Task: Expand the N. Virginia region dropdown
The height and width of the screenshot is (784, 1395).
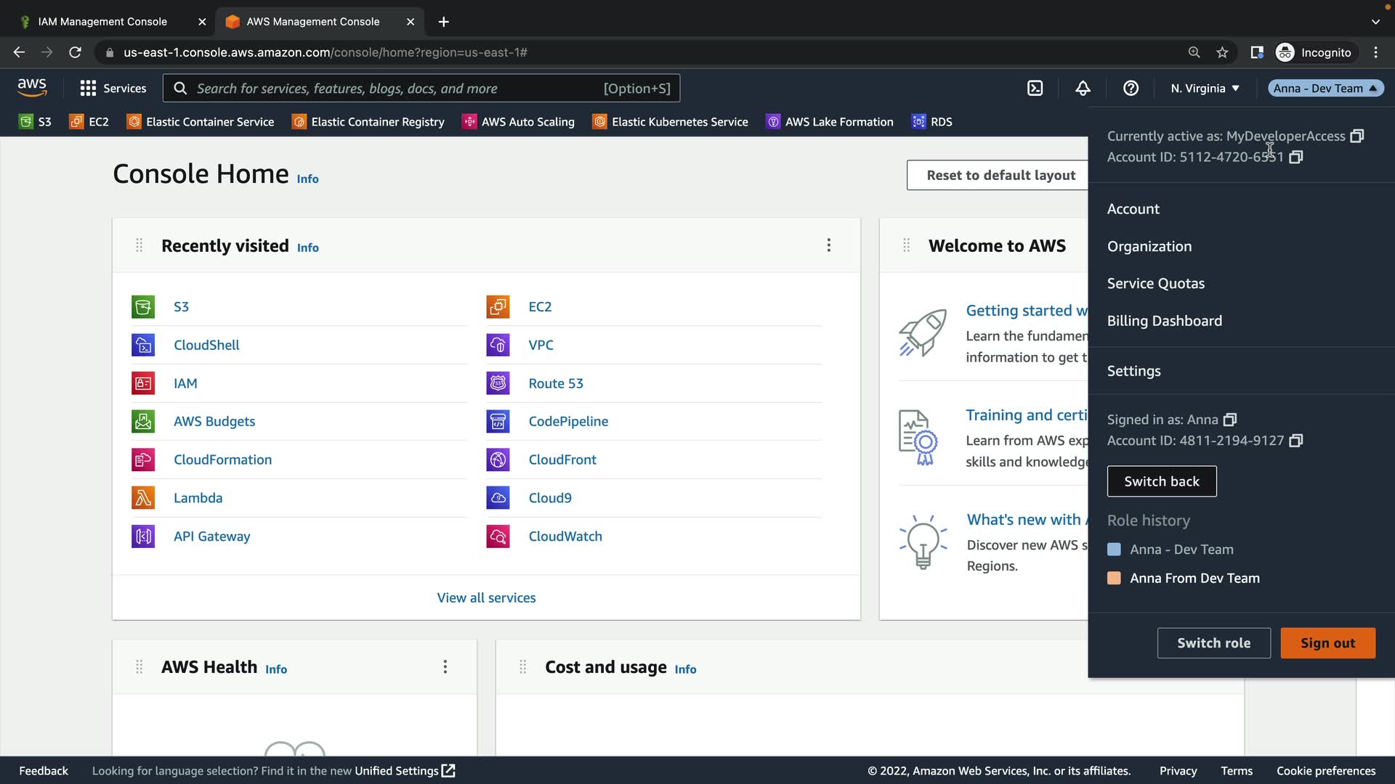Action: point(1205,89)
